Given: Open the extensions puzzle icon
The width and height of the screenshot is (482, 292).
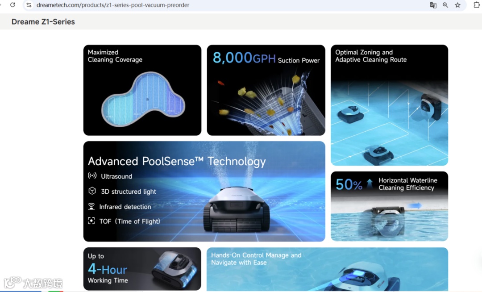Looking at the screenshot, I should 477,5.
